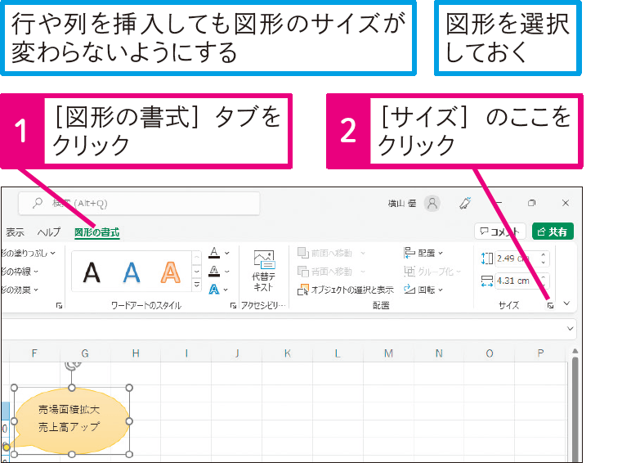
Task: Click 背面へ移動 button
Action: [x=324, y=272]
